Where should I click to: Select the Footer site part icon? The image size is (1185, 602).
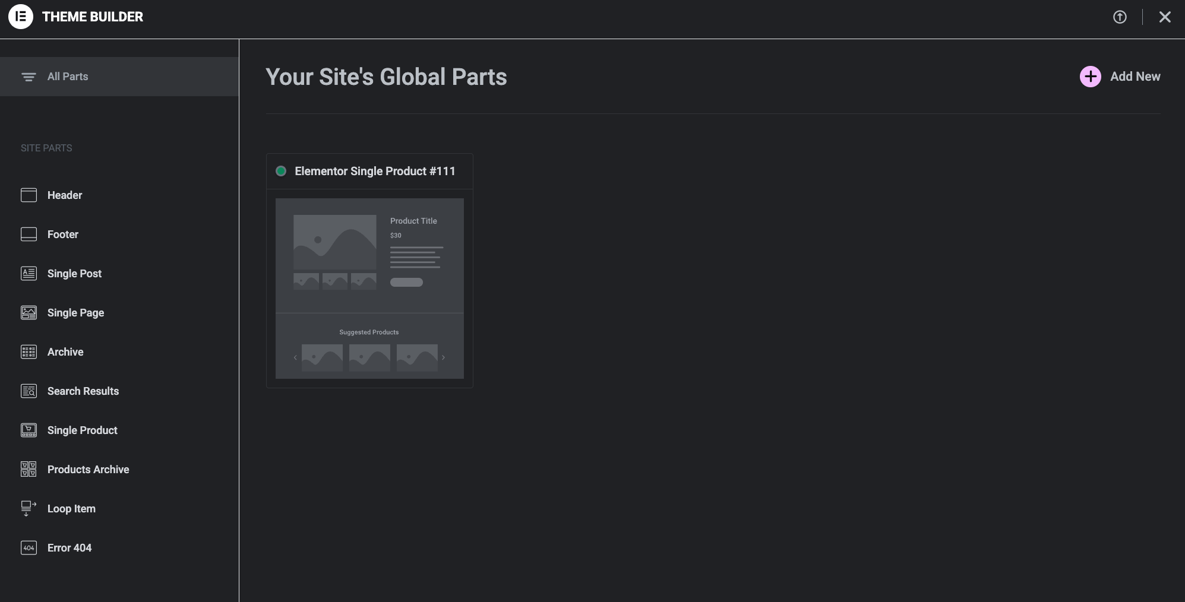click(x=29, y=234)
